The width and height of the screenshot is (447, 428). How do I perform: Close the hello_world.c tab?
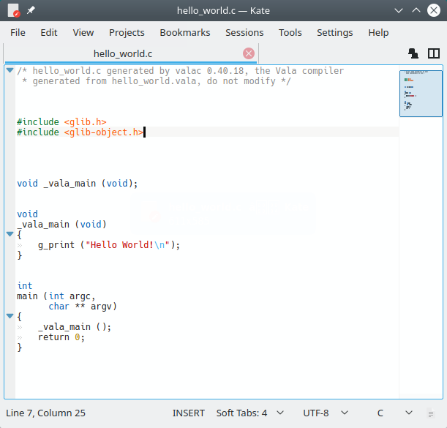coord(248,53)
